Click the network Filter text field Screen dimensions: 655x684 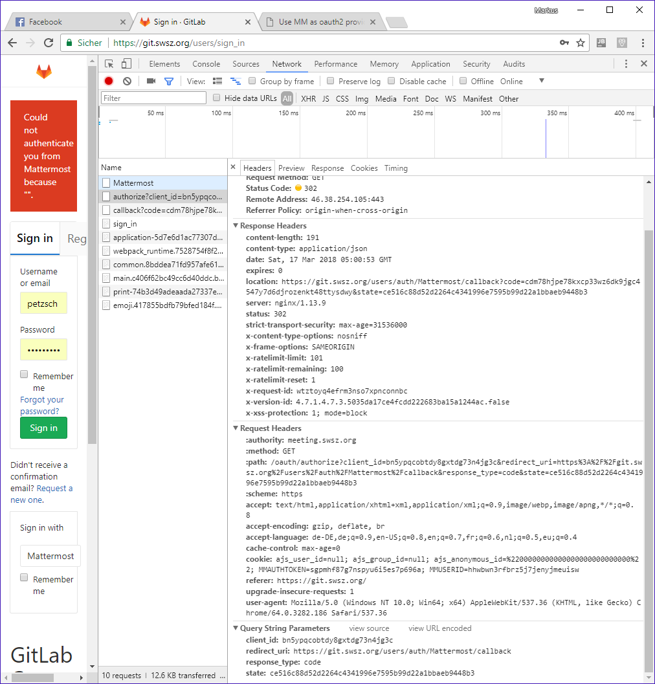(153, 98)
